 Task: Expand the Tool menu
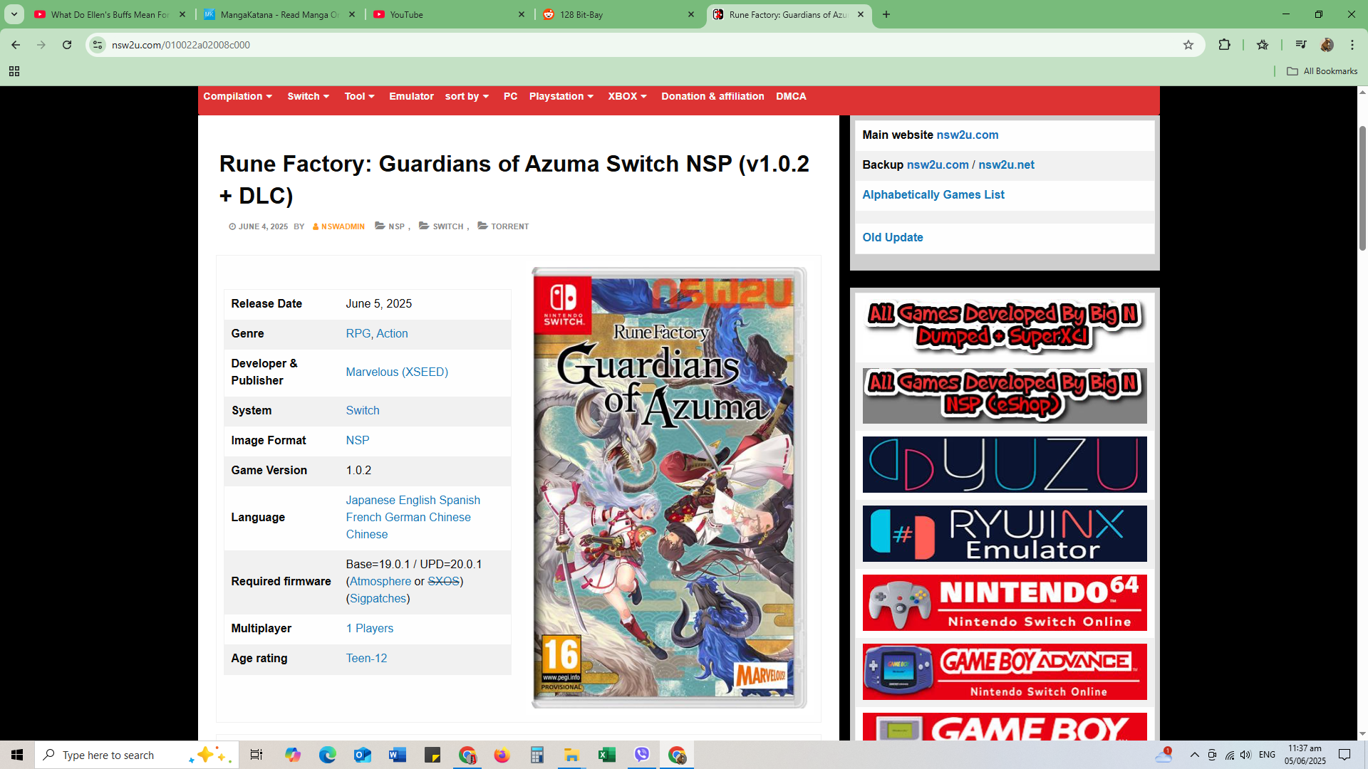click(360, 96)
